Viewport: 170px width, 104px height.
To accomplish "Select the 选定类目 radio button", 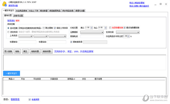I will 8,32.
